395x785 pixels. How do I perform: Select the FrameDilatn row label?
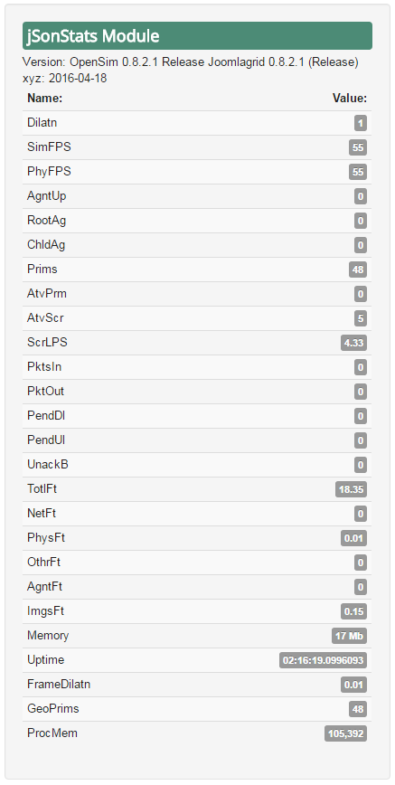[59, 685]
